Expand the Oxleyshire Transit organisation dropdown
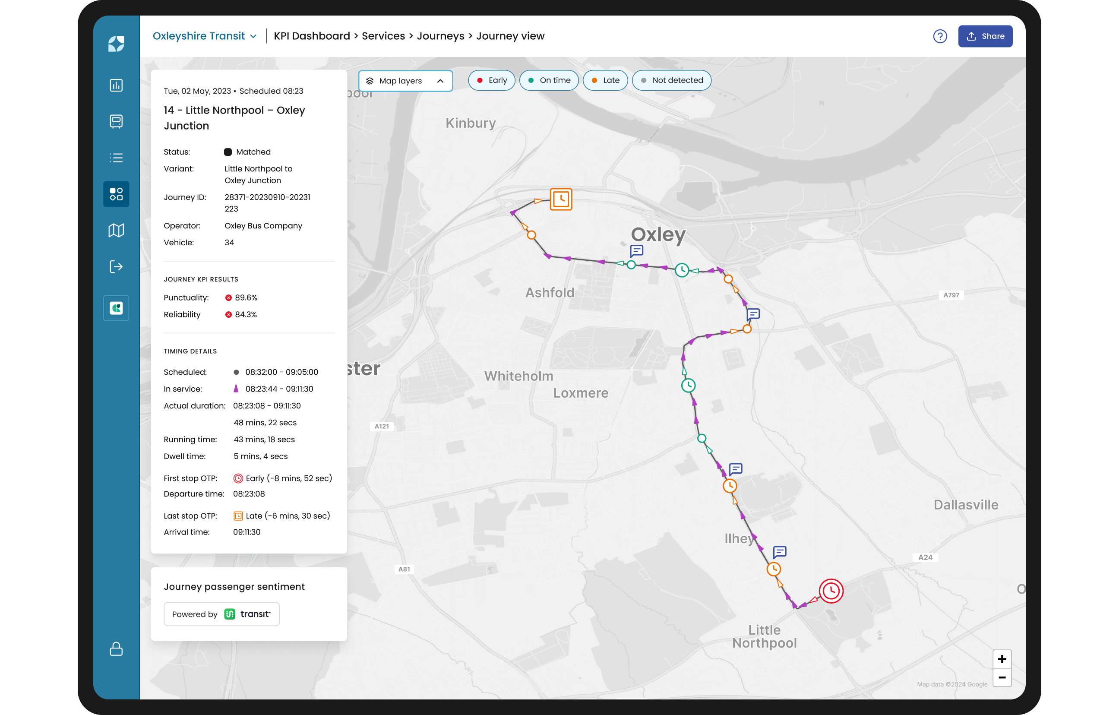The image size is (1119, 715). (x=205, y=36)
